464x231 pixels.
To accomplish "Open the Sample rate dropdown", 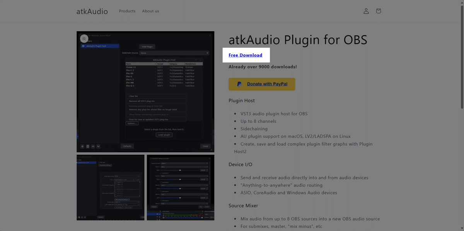I will [x=127, y=202].
